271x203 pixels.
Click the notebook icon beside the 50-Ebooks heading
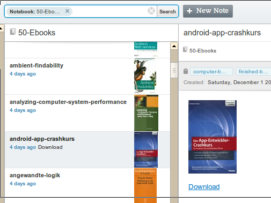pos(13,32)
